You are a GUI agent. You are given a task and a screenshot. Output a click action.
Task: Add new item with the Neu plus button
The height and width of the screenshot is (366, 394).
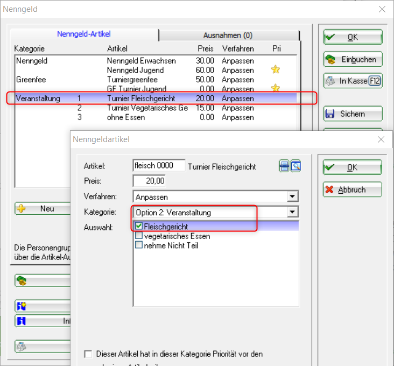click(43, 209)
